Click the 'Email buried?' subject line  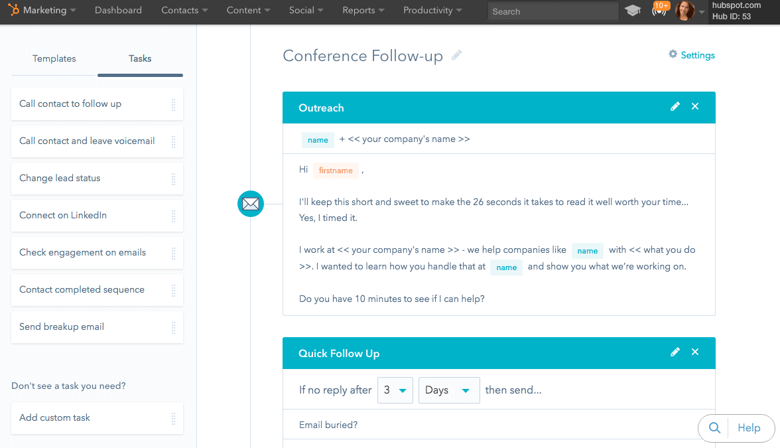[x=328, y=425]
